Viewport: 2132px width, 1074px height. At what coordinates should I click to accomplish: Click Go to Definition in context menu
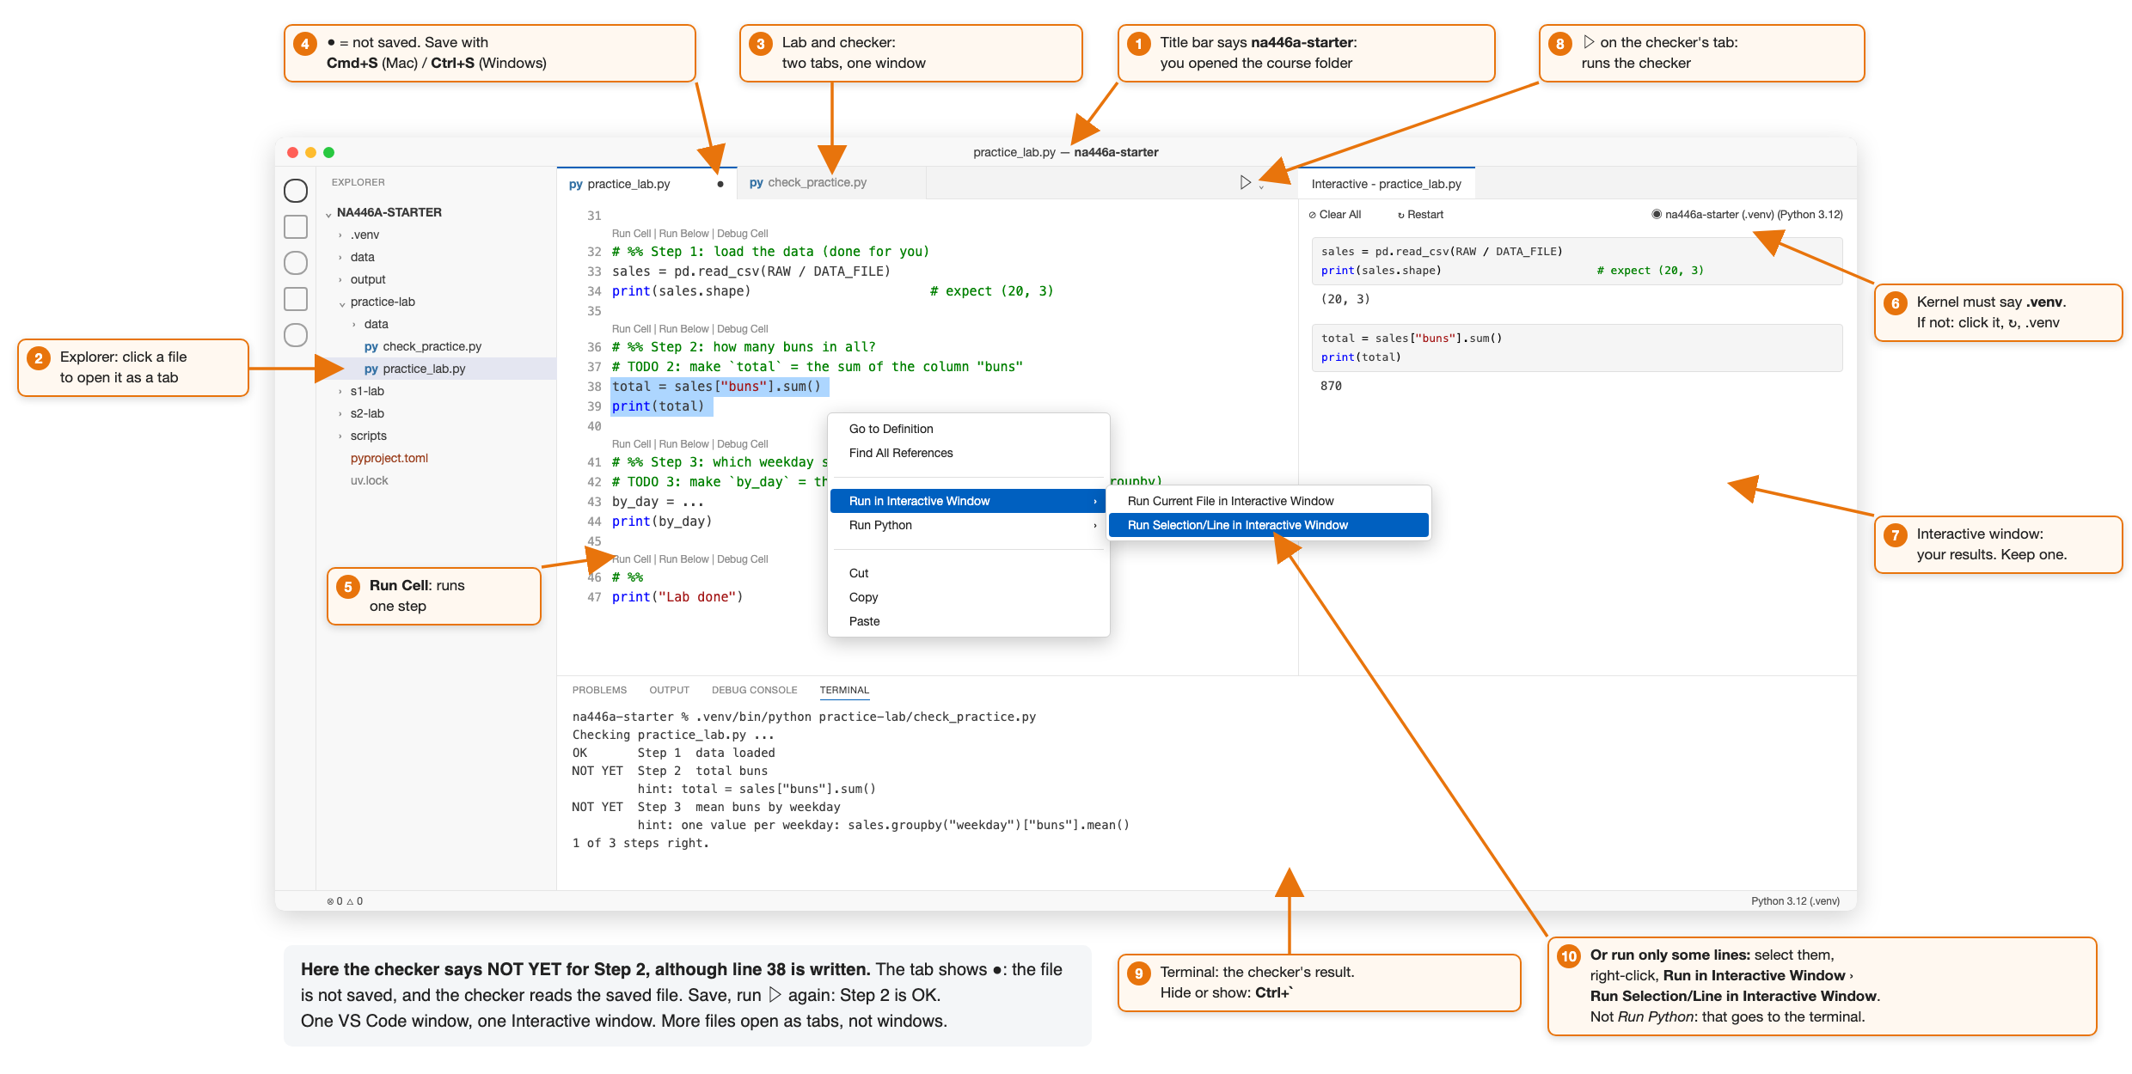pyautogui.click(x=968, y=429)
